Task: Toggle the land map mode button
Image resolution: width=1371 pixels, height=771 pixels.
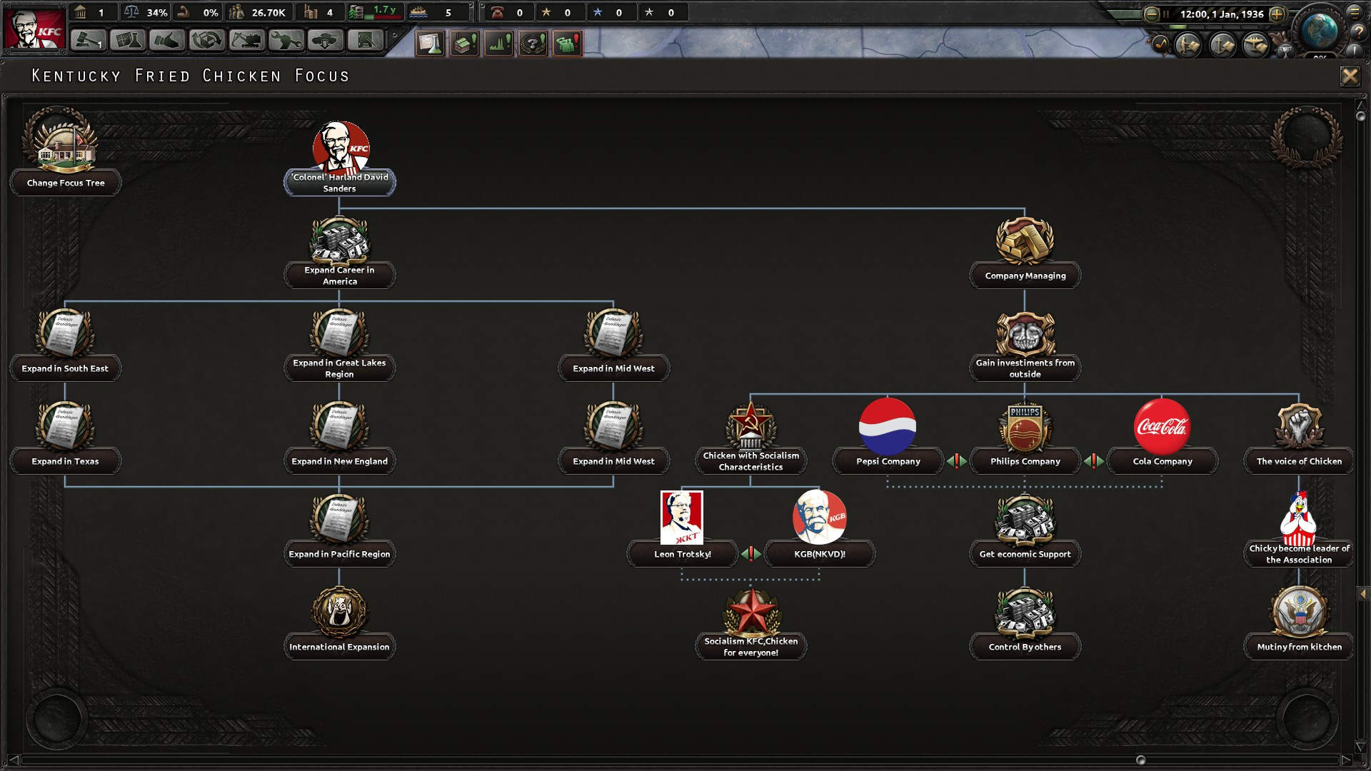Action: [x=1188, y=45]
